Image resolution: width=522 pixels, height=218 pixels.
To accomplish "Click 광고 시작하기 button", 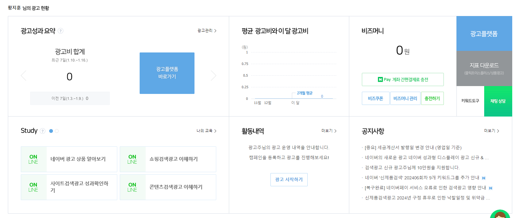I will point(289,180).
